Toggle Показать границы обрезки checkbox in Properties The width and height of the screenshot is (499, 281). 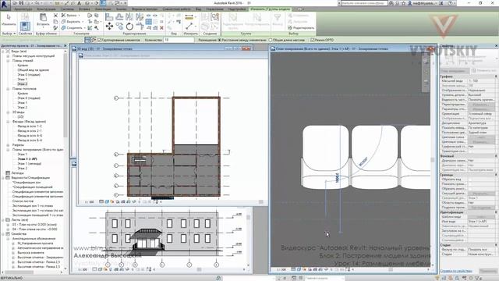(470, 184)
